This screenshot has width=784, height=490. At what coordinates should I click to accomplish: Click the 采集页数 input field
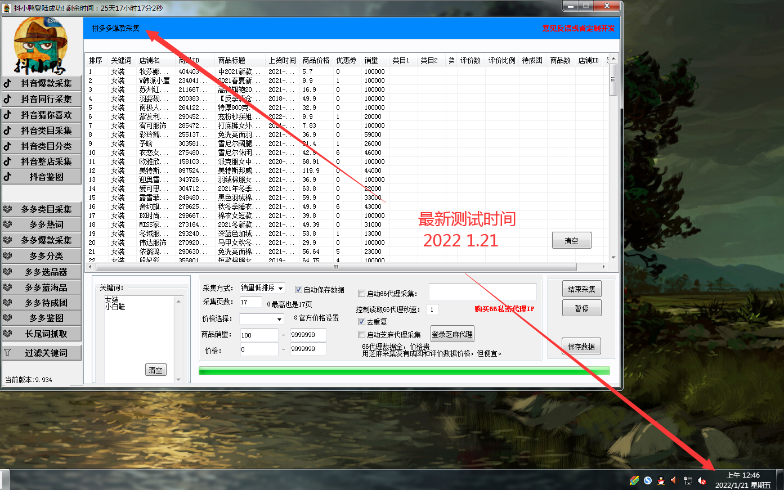pyautogui.click(x=250, y=303)
